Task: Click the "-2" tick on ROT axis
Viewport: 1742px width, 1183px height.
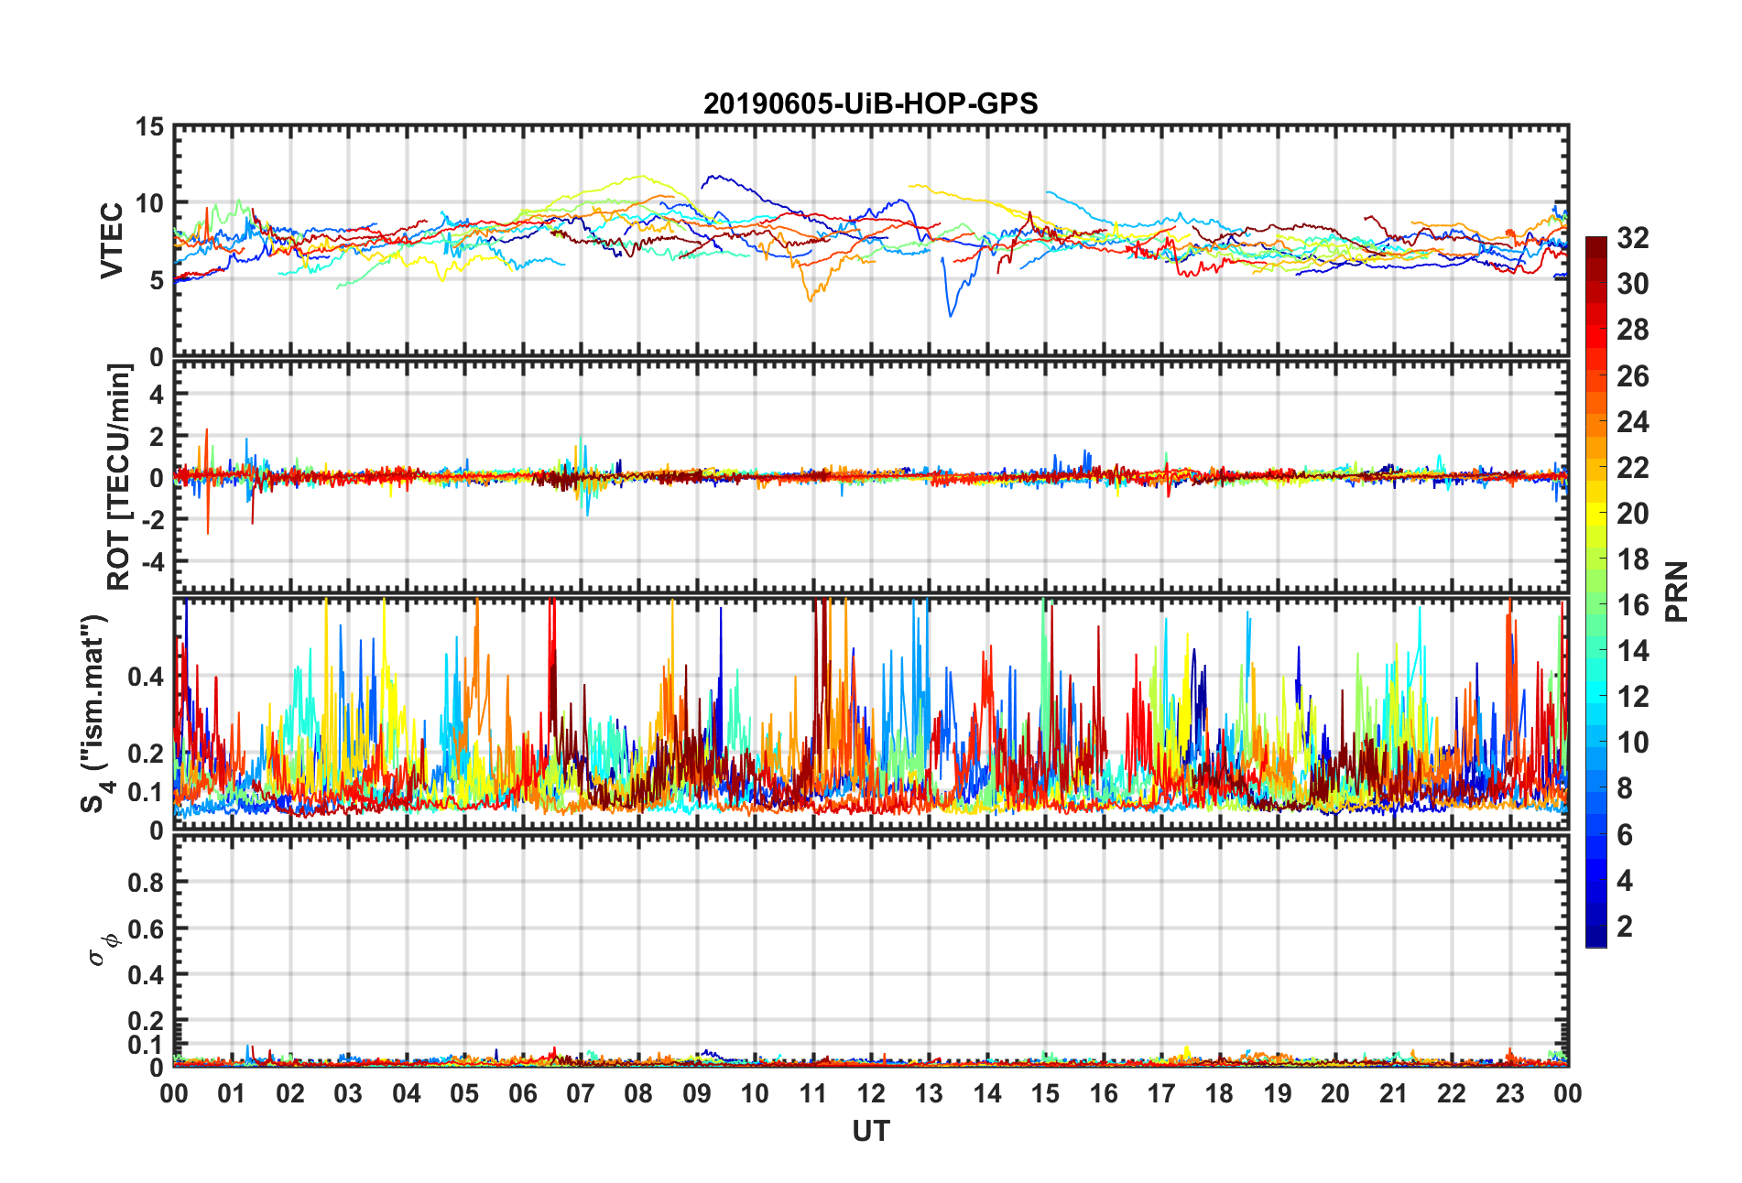Action: point(153,519)
